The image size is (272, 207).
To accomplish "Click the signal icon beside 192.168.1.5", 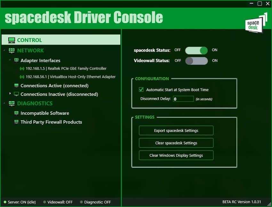I will click(x=22, y=69).
